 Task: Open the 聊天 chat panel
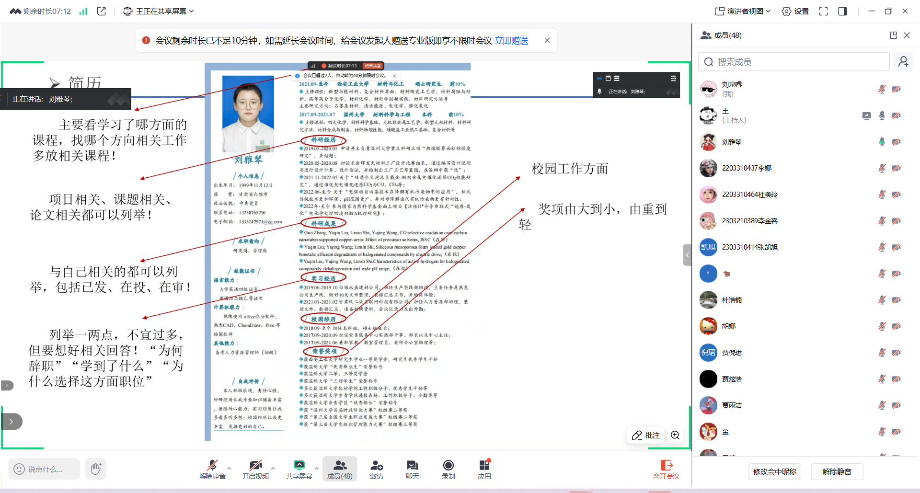(412, 466)
